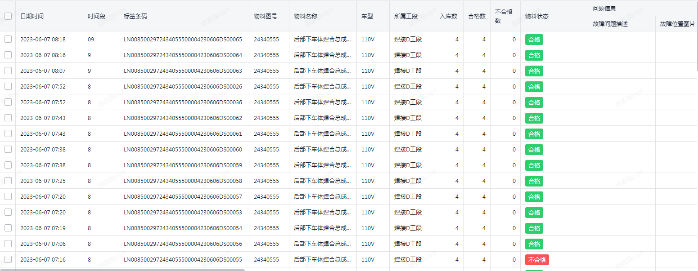
Task: Click the 合格 tag in barcode DS00065 row
Action: (534, 40)
